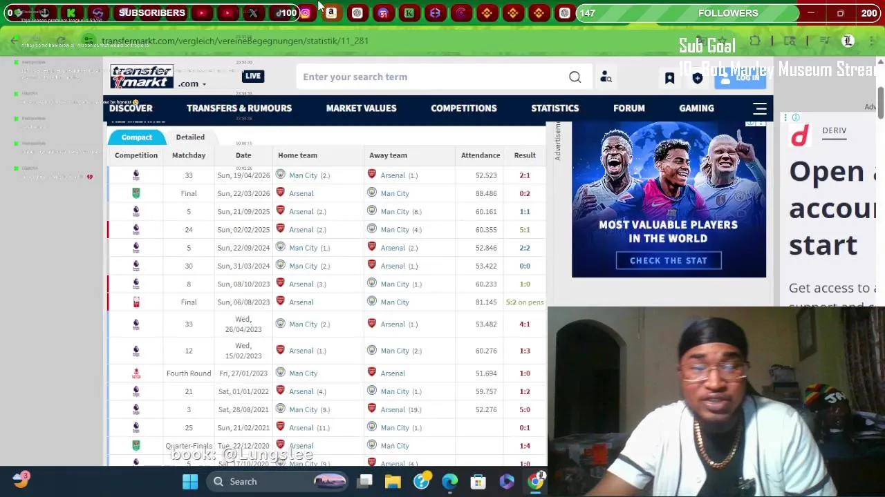Open result 4:1 for 26/04/2023 match
This screenshot has height=497, width=885.
[525, 324]
